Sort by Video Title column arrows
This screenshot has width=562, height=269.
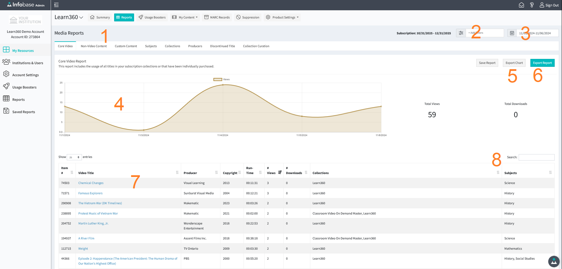[x=177, y=173]
